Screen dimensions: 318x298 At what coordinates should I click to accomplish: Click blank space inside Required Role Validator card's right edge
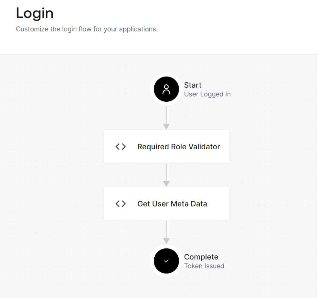click(225, 156)
